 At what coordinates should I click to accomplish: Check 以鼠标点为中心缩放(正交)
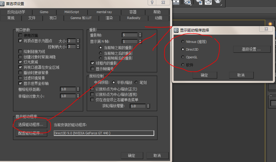92,89
